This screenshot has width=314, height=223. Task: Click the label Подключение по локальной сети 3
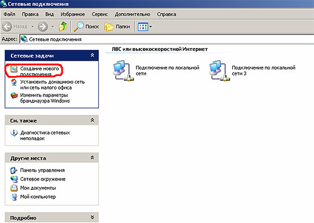[264, 70]
